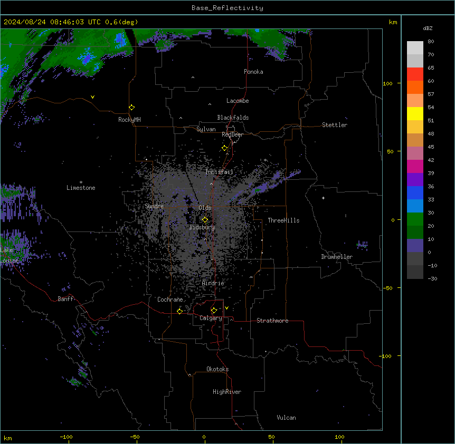Select the green 20-30 dBZ legend swatch

[x=415, y=219]
